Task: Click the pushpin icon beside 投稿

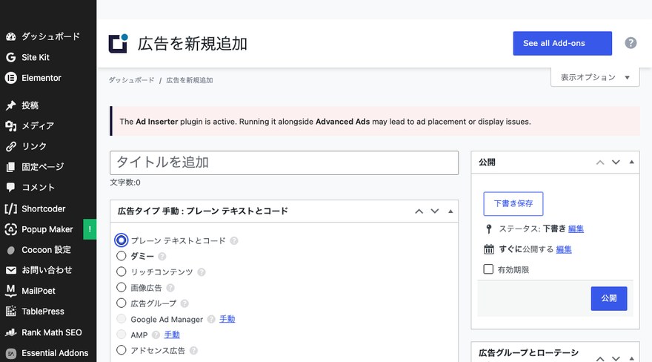Action: (11, 105)
